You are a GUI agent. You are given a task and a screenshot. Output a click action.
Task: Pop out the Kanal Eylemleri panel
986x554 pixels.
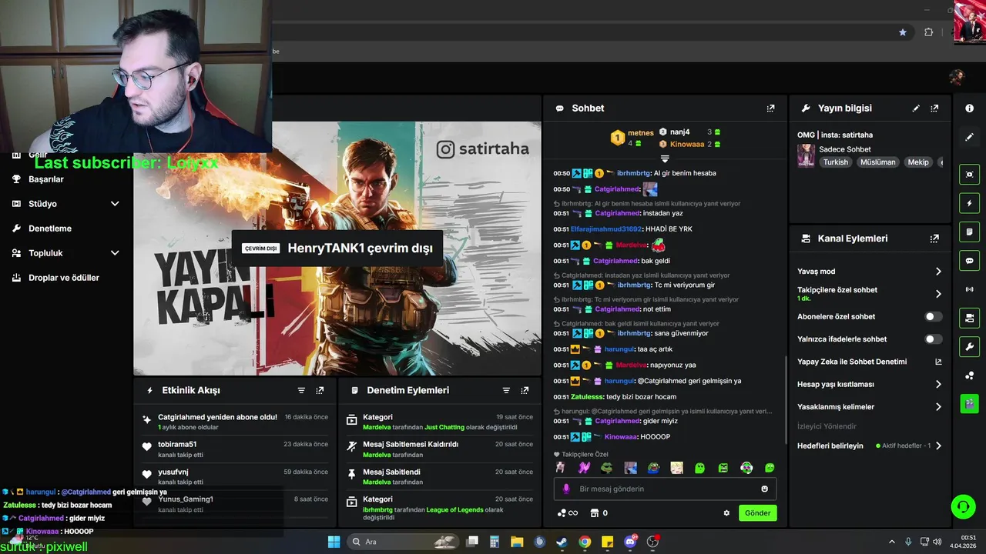(x=934, y=239)
